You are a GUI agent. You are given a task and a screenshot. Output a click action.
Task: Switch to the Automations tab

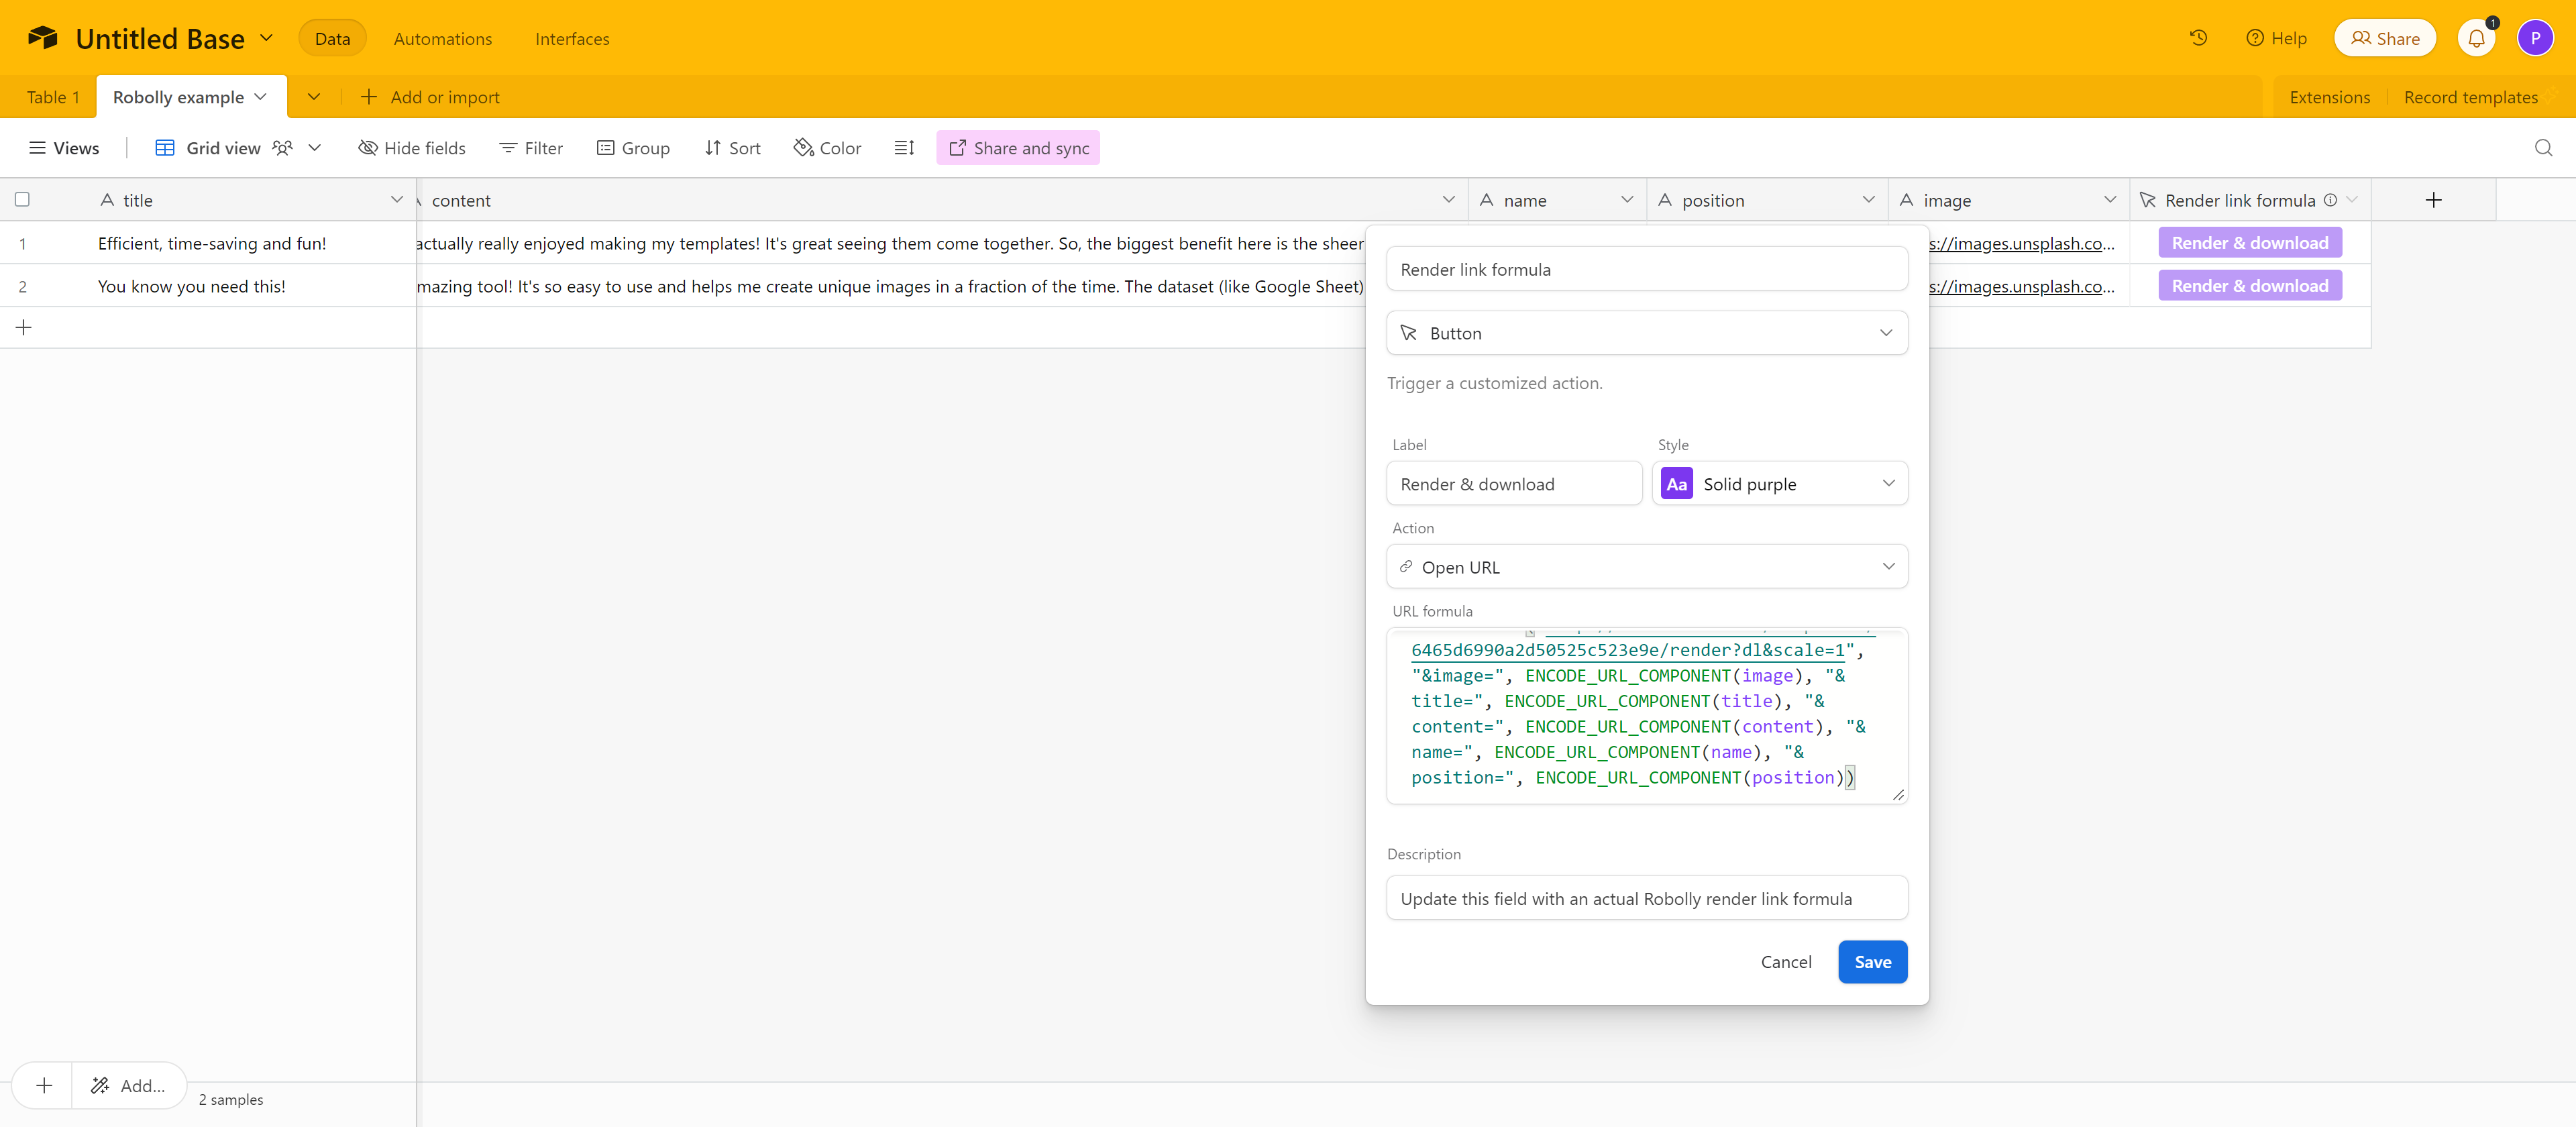pyautogui.click(x=443, y=38)
